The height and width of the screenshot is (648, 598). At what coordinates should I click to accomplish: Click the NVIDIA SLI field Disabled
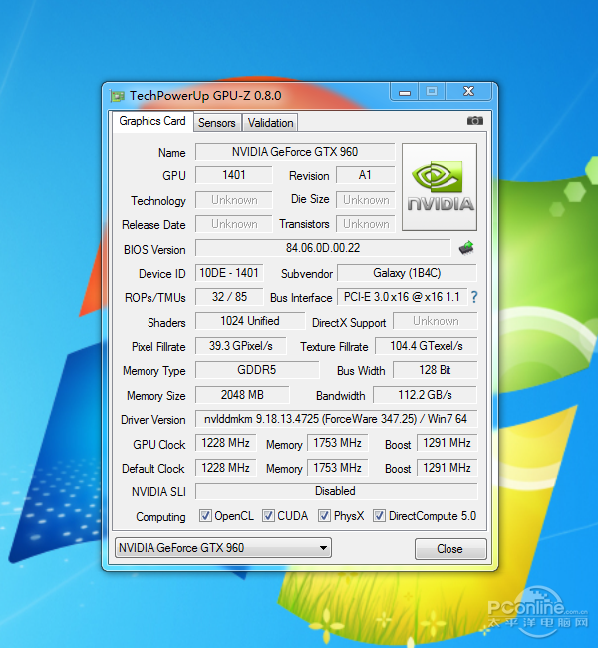[337, 490]
